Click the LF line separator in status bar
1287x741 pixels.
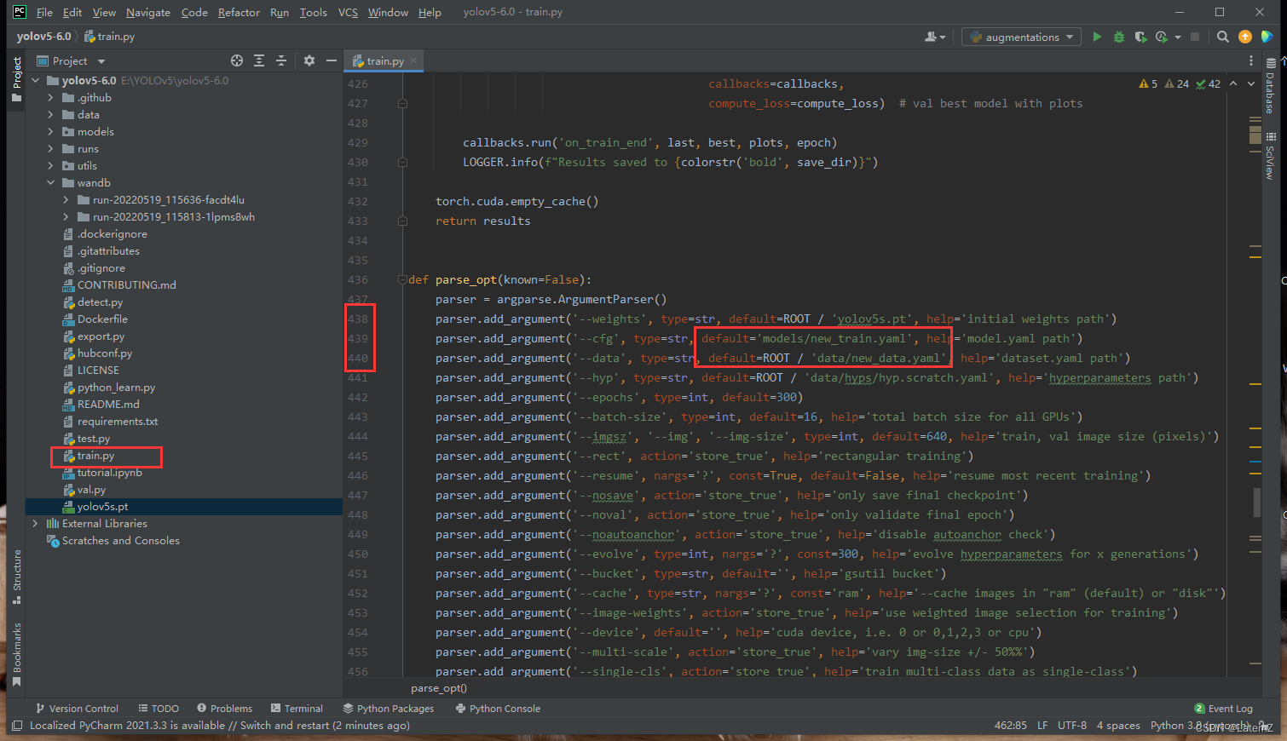[1042, 726]
